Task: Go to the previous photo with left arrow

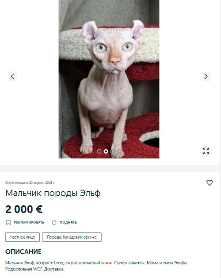Action: point(12,77)
